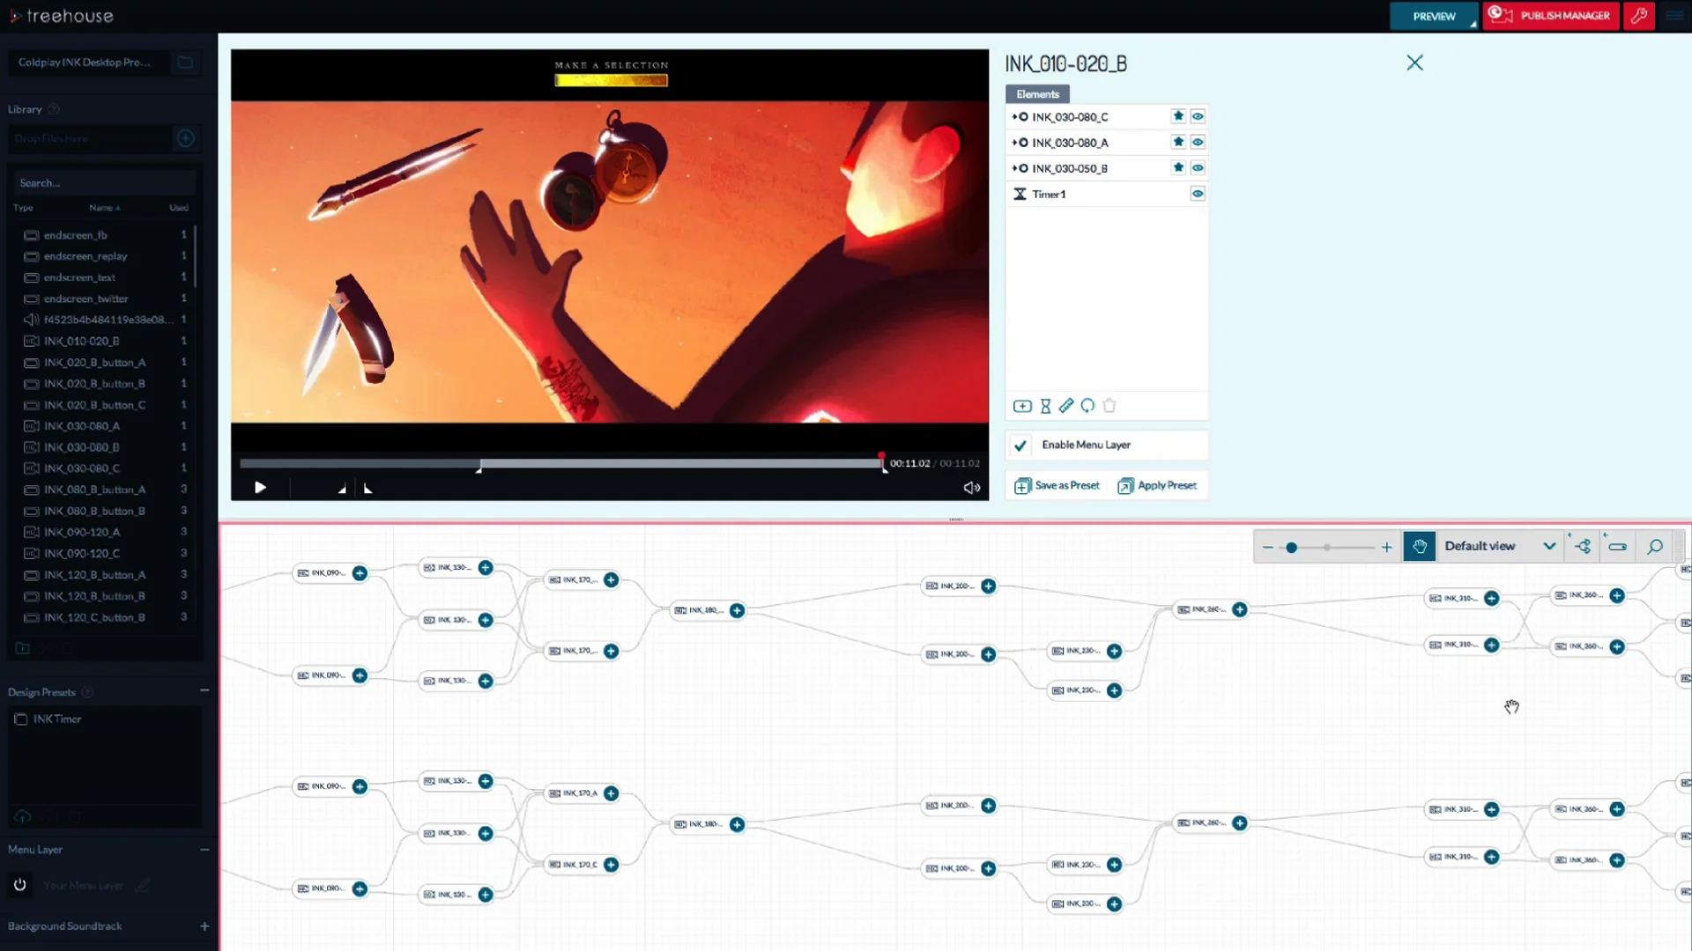Select INK_090-120_A in library list

click(82, 532)
